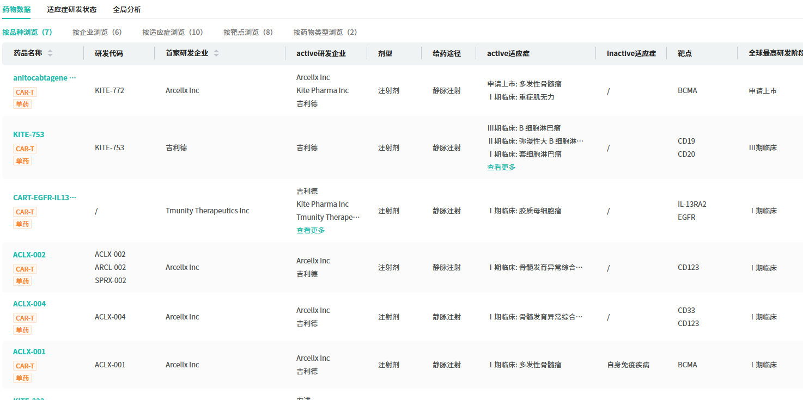Viewport: 803px width, 400px height.
Task: Click the 剂型 column header
Action: click(385, 53)
